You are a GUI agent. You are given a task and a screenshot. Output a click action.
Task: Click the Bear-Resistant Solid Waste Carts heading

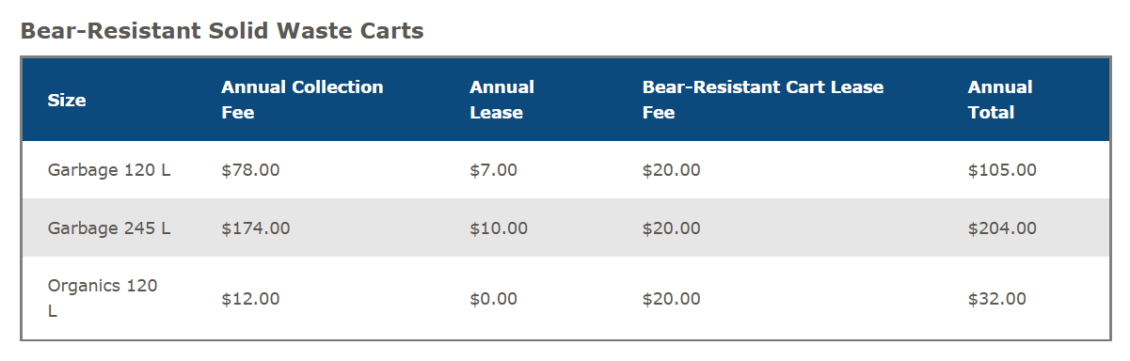tap(222, 31)
